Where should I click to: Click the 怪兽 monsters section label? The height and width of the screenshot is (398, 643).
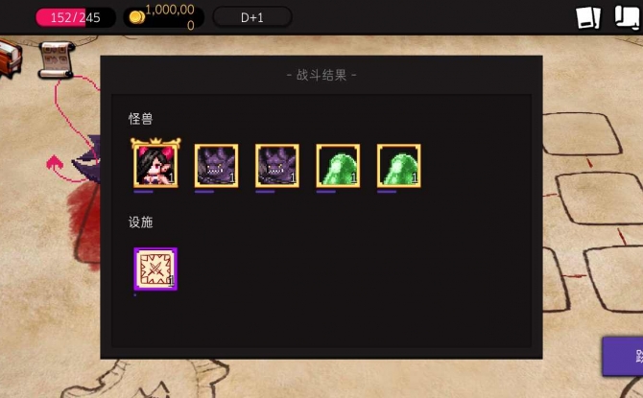point(141,119)
